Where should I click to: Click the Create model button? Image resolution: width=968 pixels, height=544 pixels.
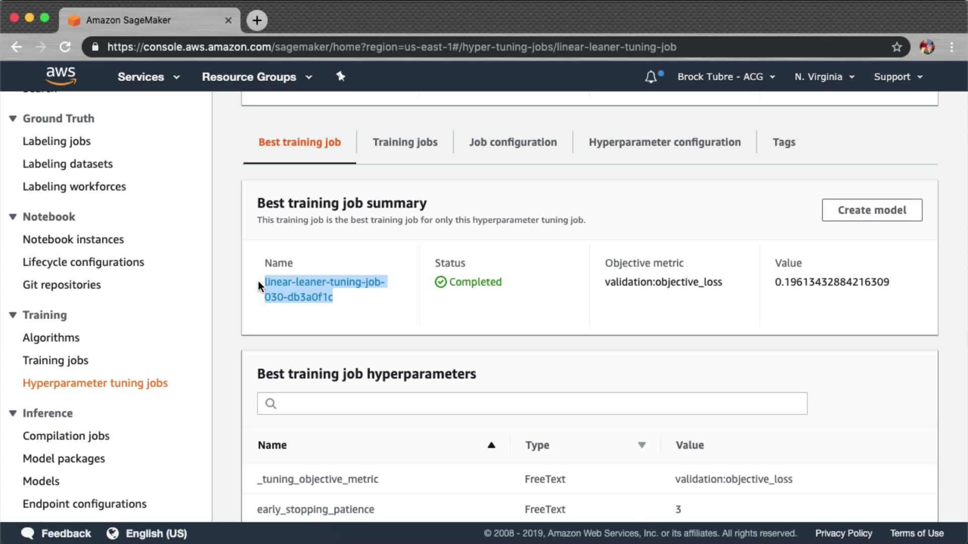tap(872, 210)
